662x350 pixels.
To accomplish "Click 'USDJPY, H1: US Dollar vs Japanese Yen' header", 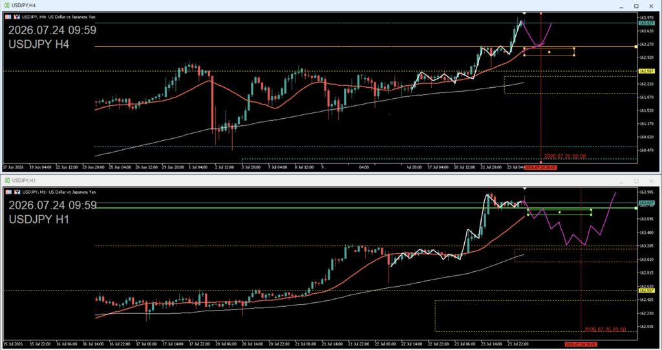I will pyautogui.click(x=59, y=192).
